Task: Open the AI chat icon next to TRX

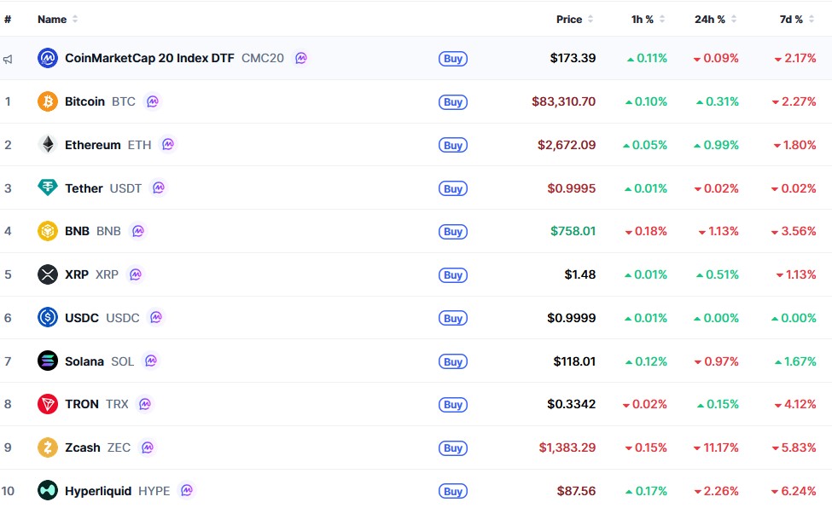Action: [145, 404]
